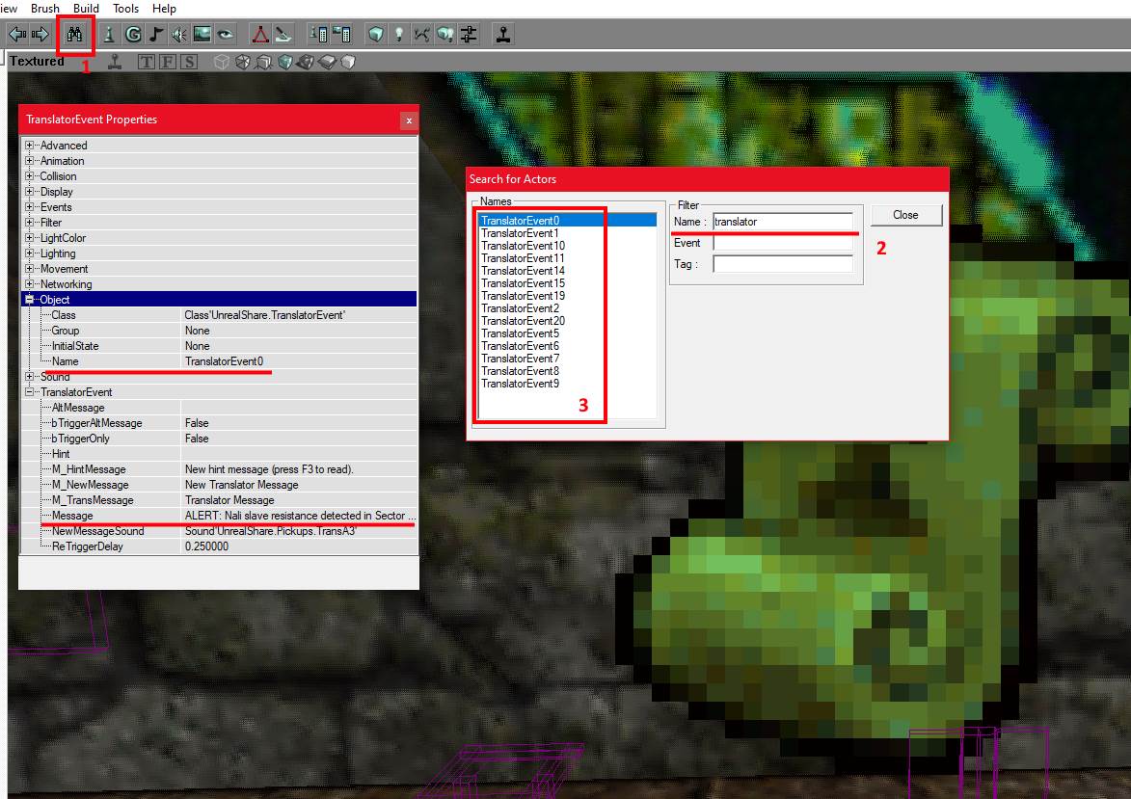
Task: Toggle realtime preview joystick in viewport bar
Action: coord(115,62)
